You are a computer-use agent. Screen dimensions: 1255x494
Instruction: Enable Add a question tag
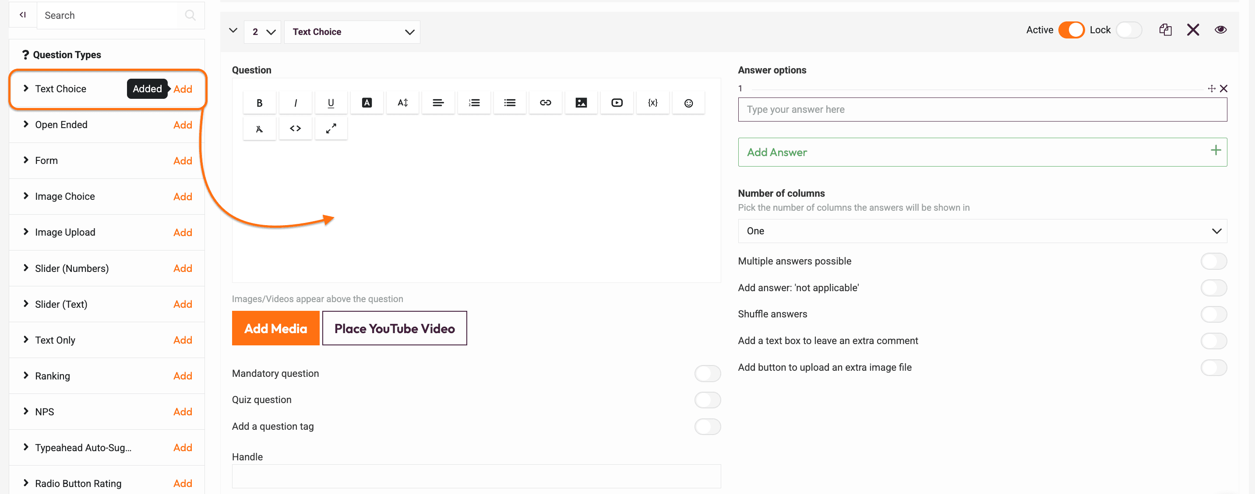click(x=707, y=426)
